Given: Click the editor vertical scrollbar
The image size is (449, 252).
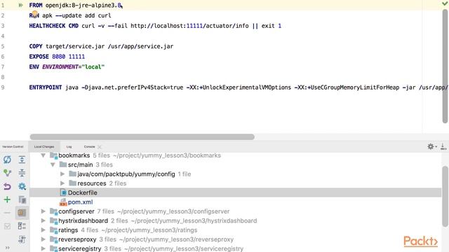Looking at the screenshot, I should pyautogui.click(x=445, y=66).
